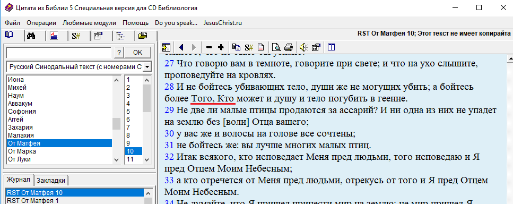Click the application icon in the title bar
513x204 pixels.
pyautogui.click(x=8, y=7)
